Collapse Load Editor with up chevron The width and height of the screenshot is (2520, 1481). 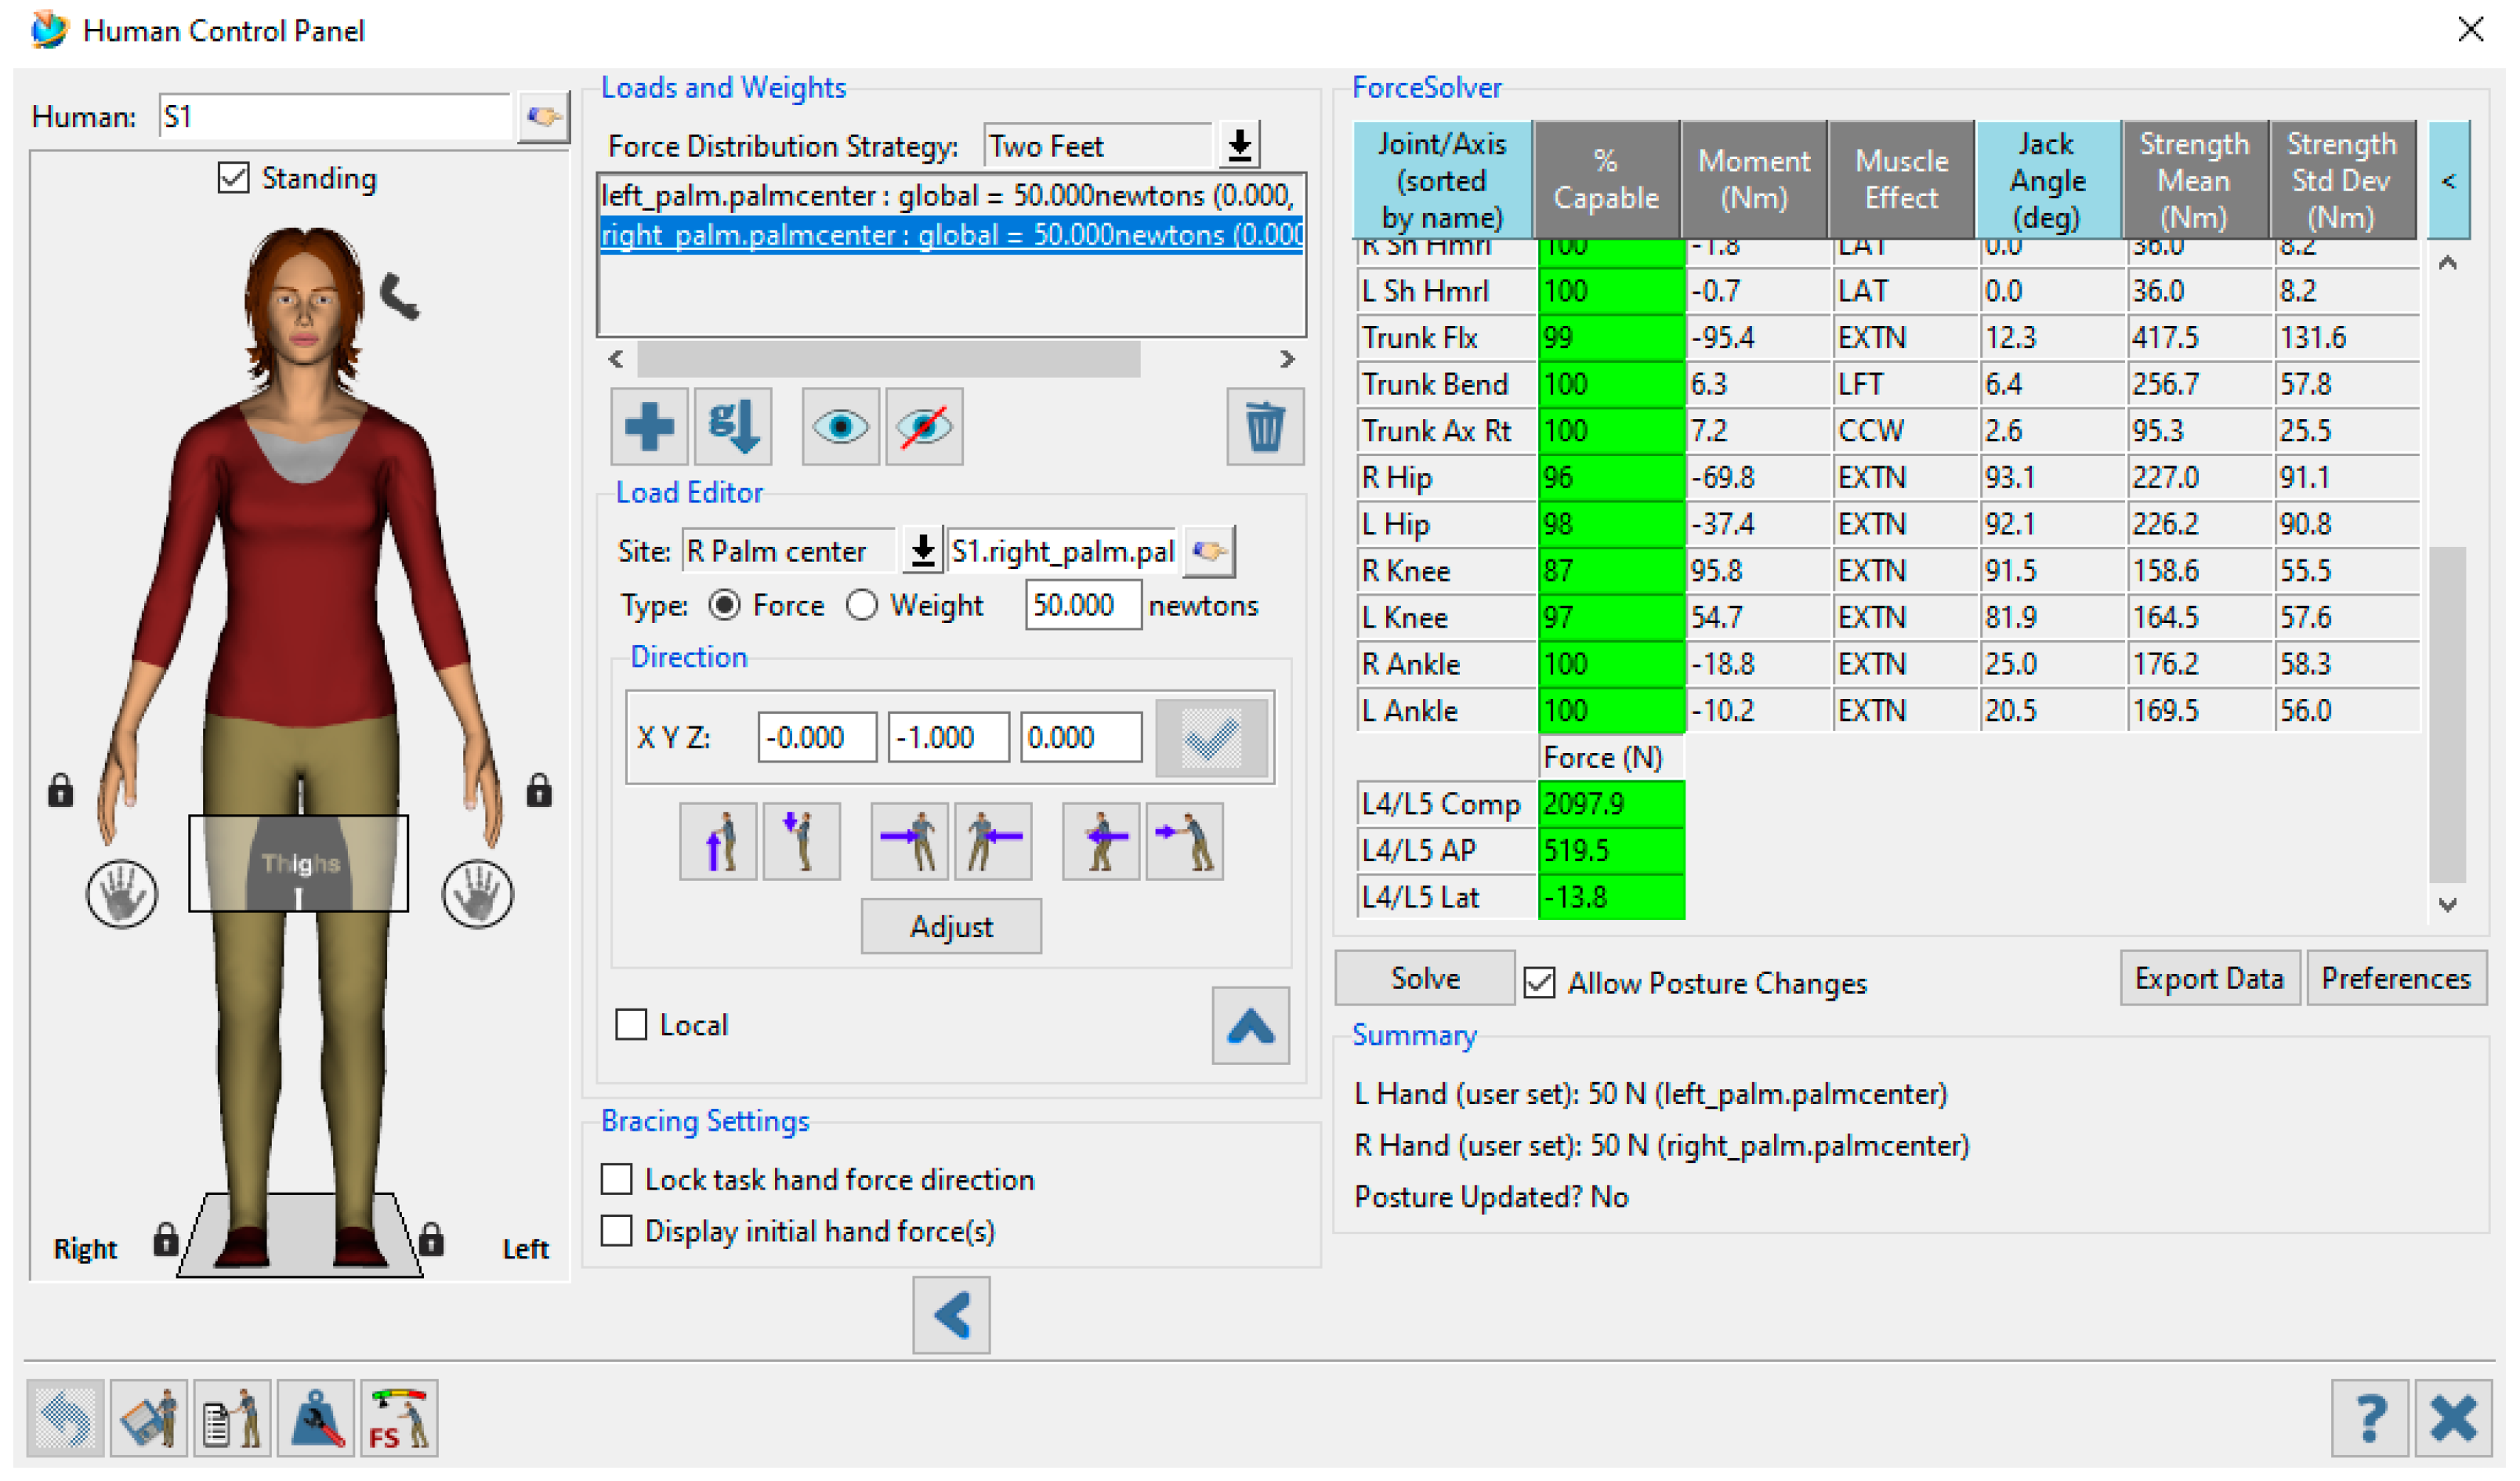pos(1250,1026)
